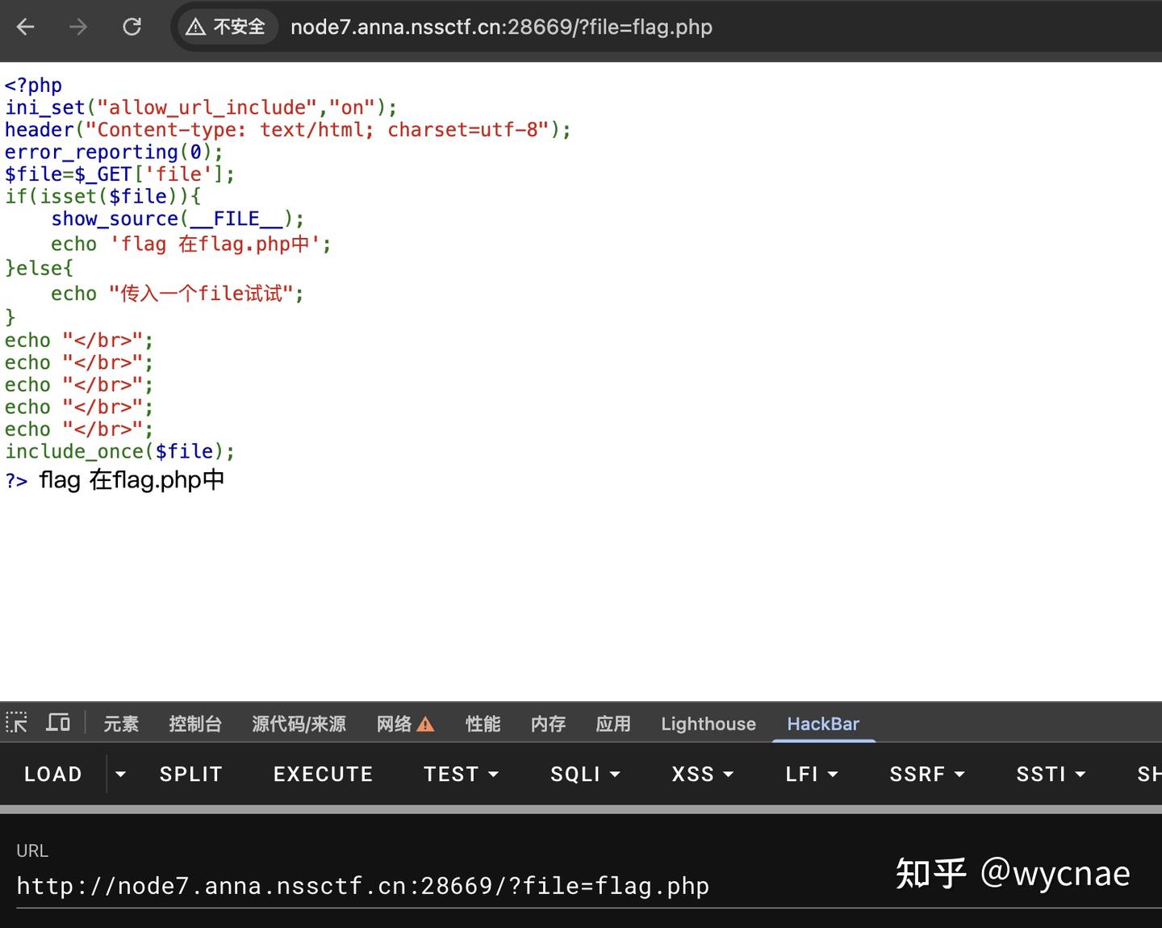The width and height of the screenshot is (1162, 928).
Task: Click the 不安全 security warning badge
Action: pyautogui.click(x=226, y=27)
